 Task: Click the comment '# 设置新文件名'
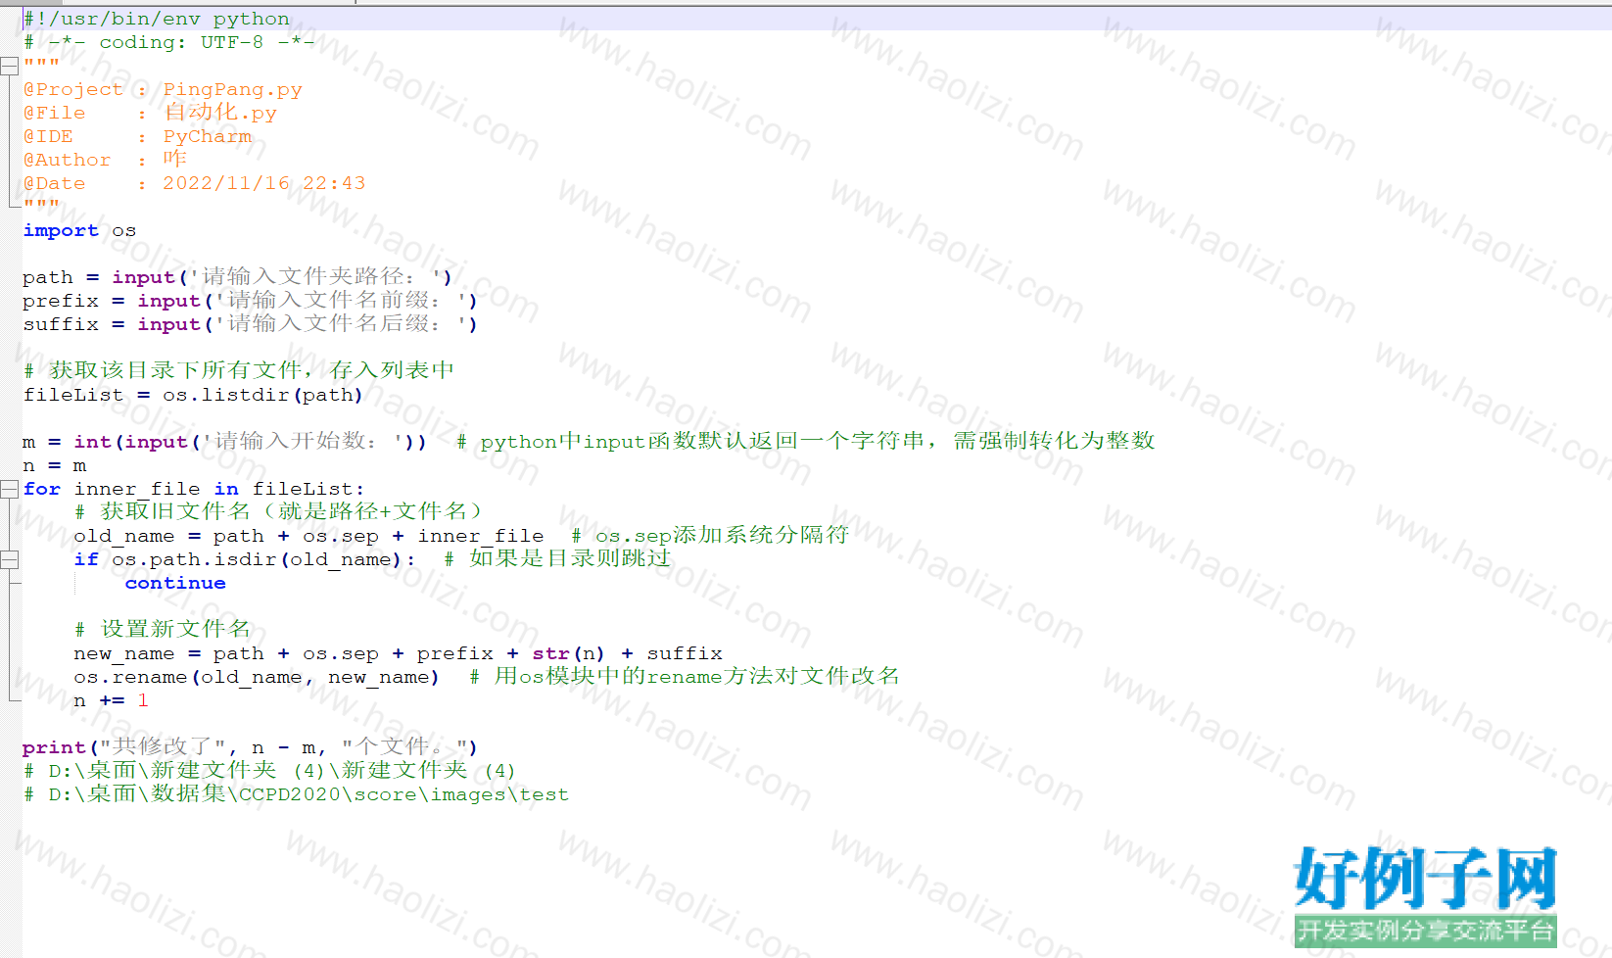[x=163, y=629]
